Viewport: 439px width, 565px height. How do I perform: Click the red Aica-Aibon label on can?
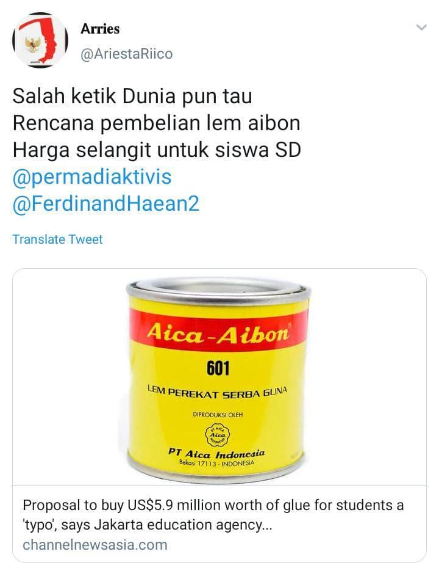click(218, 332)
